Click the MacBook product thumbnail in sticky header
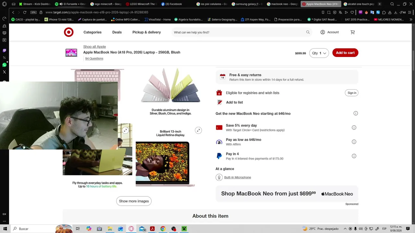This screenshot has height=233, width=415. pyautogui.click(x=71, y=52)
